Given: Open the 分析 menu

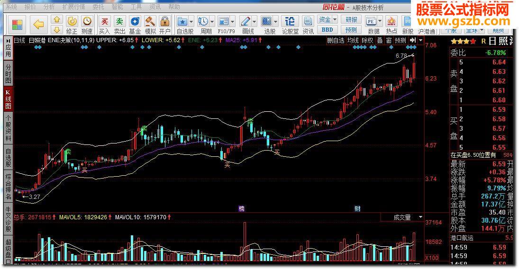Looking at the screenshot, I should [49, 7].
